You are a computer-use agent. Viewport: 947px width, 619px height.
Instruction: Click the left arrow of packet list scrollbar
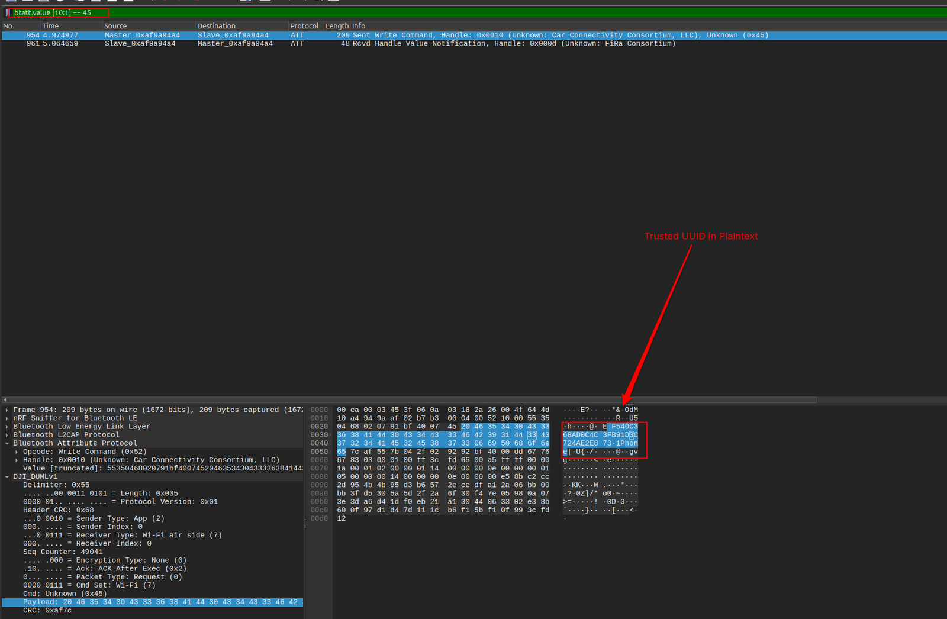pyautogui.click(x=5, y=400)
